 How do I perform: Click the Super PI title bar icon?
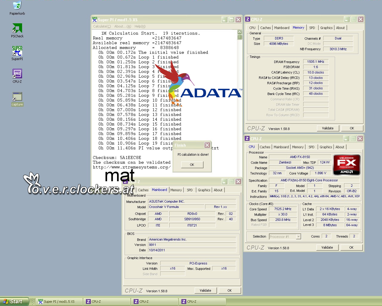95,19
